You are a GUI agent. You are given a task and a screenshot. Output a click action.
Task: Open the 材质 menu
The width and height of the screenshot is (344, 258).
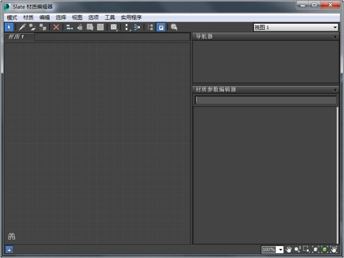(28, 17)
